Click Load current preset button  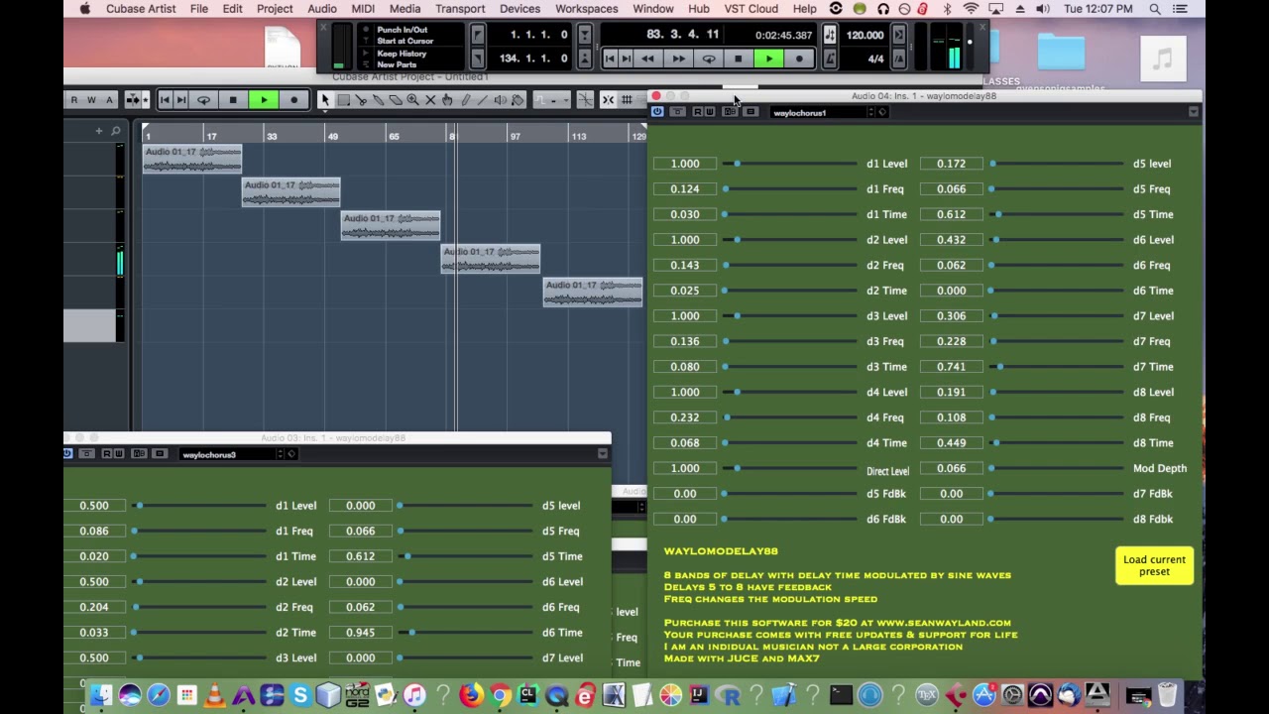tap(1154, 565)
